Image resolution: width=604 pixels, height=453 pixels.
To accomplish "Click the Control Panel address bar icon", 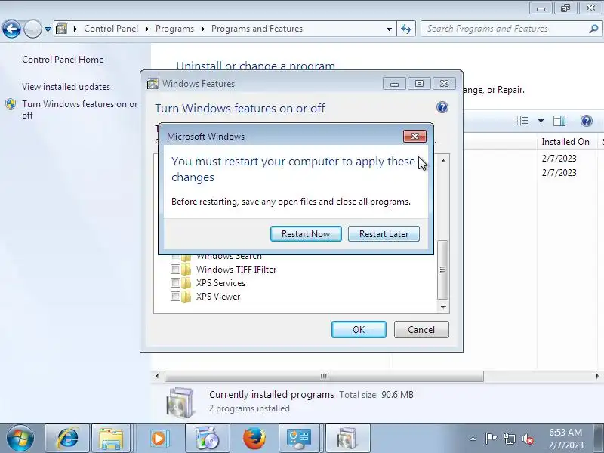I will (x=62, y=29).
